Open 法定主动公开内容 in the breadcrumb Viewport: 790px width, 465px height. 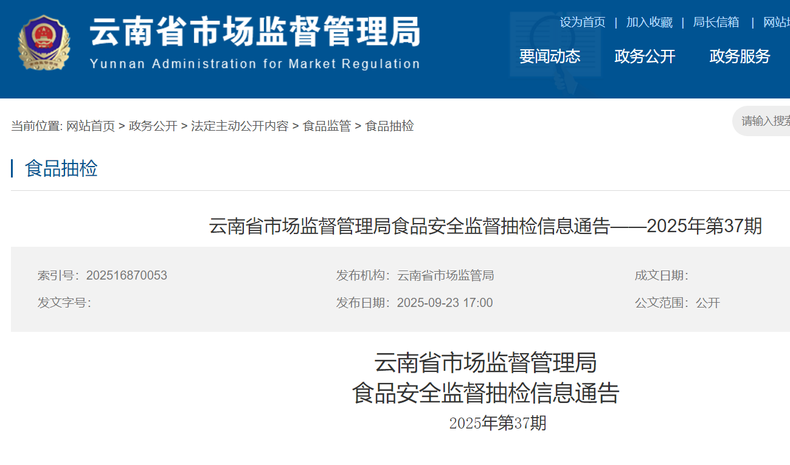pyautogui.click(x=240, y=126)
